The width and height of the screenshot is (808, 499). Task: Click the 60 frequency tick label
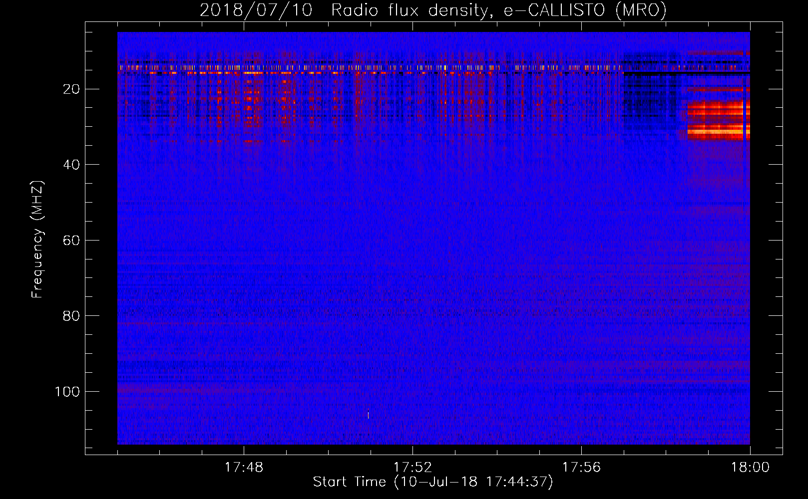click(x=71, y=241)
